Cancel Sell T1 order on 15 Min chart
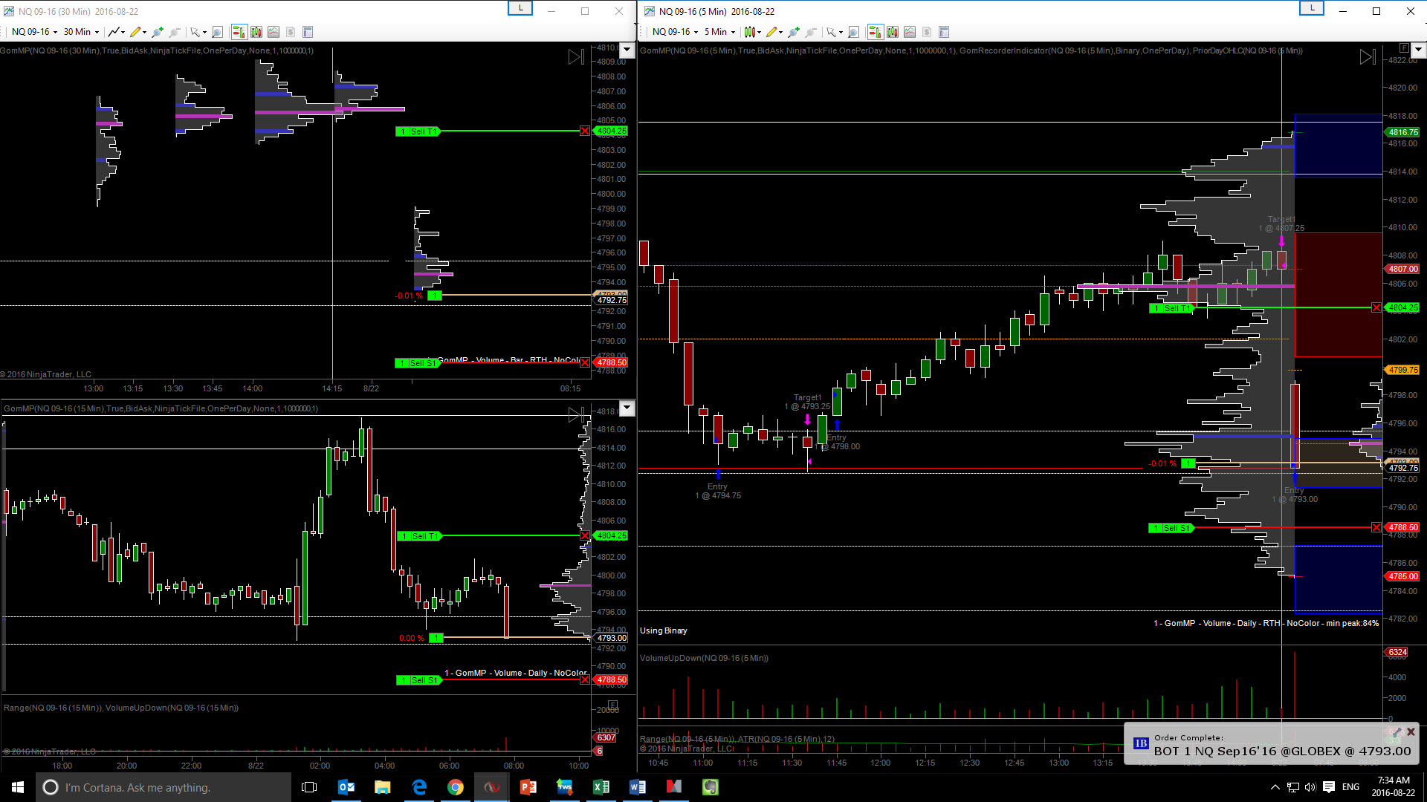This screenshot has height=802, width=1427. (x=585, y=536)
